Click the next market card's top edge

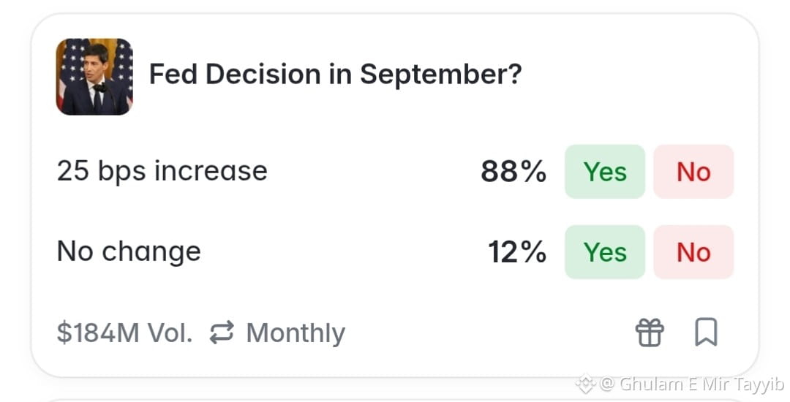pyautogui.click(x=394, y=400)
